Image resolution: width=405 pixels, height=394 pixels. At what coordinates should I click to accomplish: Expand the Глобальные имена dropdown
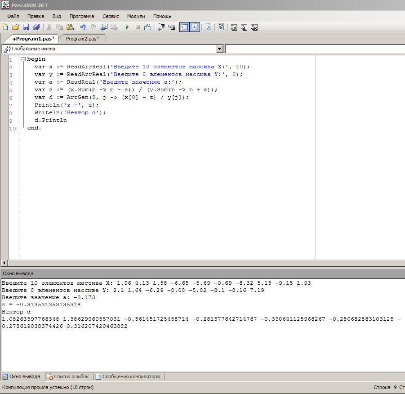point(220,49)
